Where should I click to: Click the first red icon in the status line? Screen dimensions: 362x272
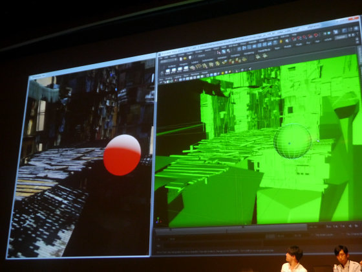pyautogui.click(x=293, y=39)
